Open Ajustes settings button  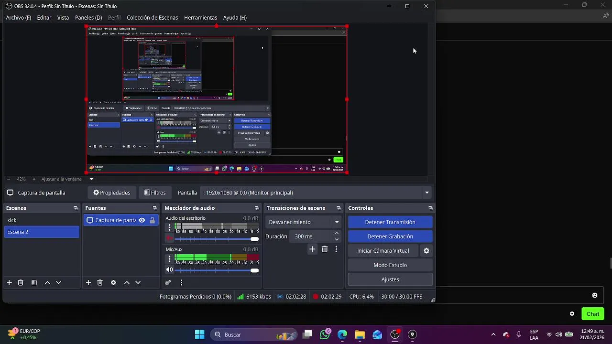pos(390,279)
